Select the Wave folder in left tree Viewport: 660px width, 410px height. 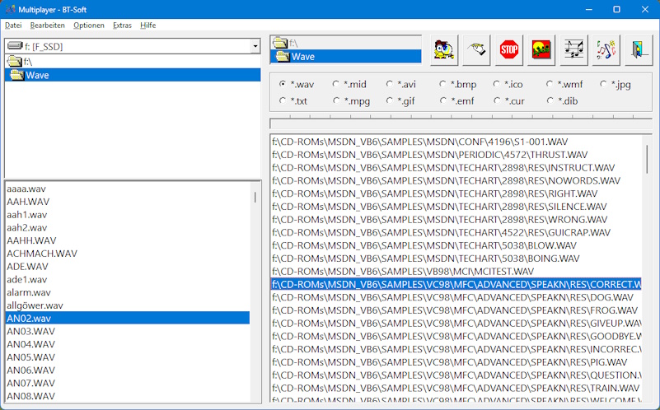(133, 75)
